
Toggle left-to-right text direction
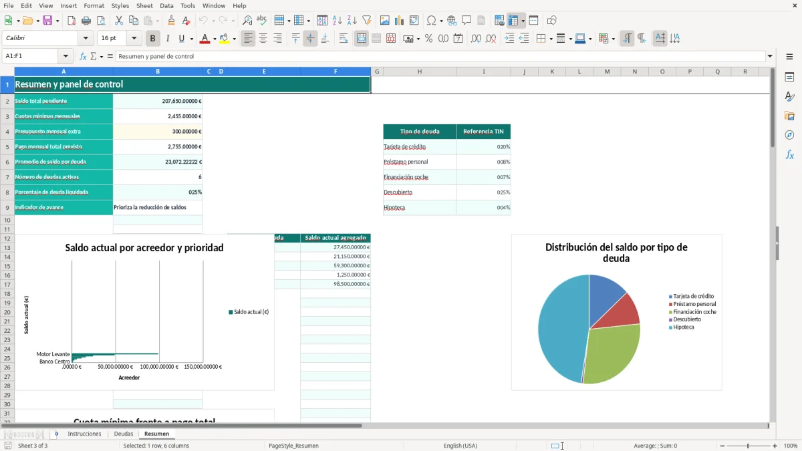pos(627,39)
